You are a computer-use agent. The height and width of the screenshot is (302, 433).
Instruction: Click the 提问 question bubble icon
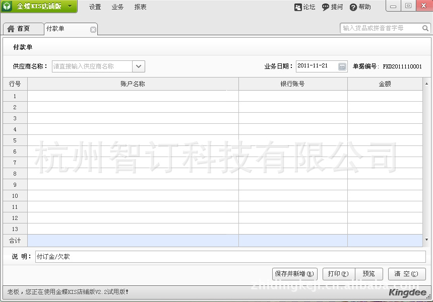[326, 7]
